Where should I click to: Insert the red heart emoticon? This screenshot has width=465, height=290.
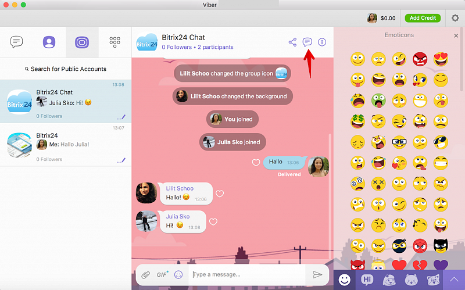coord(399,264)
